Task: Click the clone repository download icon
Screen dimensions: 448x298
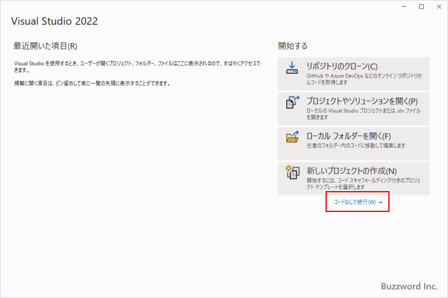Action: (292, 68)
